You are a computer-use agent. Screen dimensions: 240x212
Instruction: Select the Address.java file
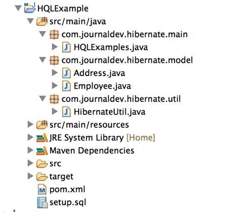99,73
